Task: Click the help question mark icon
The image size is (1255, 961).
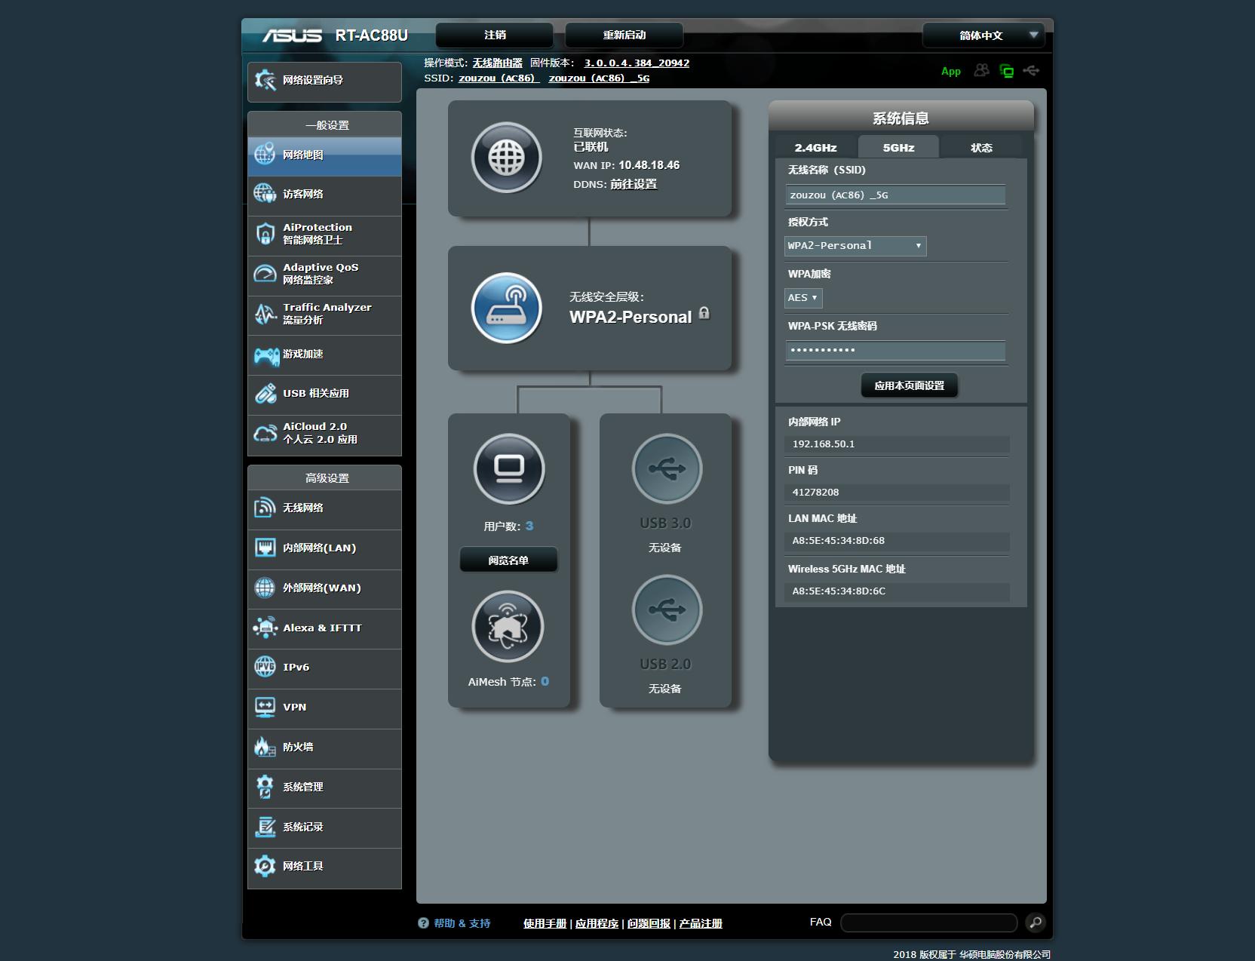Action: click(423, 923)
